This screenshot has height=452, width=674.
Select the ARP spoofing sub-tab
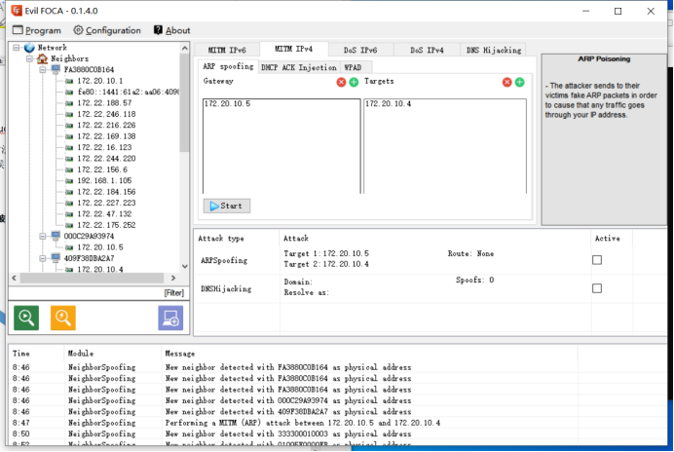point(228,66)
